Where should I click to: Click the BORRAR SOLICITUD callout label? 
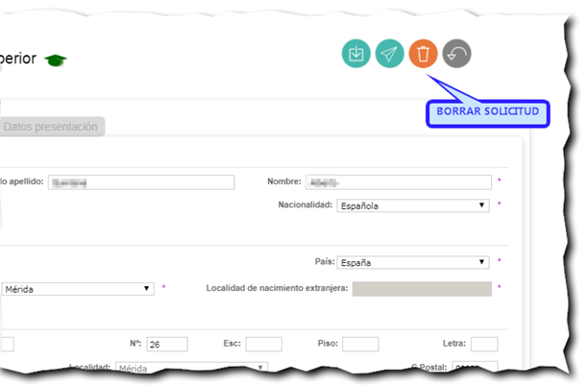[x=487, y=113]
